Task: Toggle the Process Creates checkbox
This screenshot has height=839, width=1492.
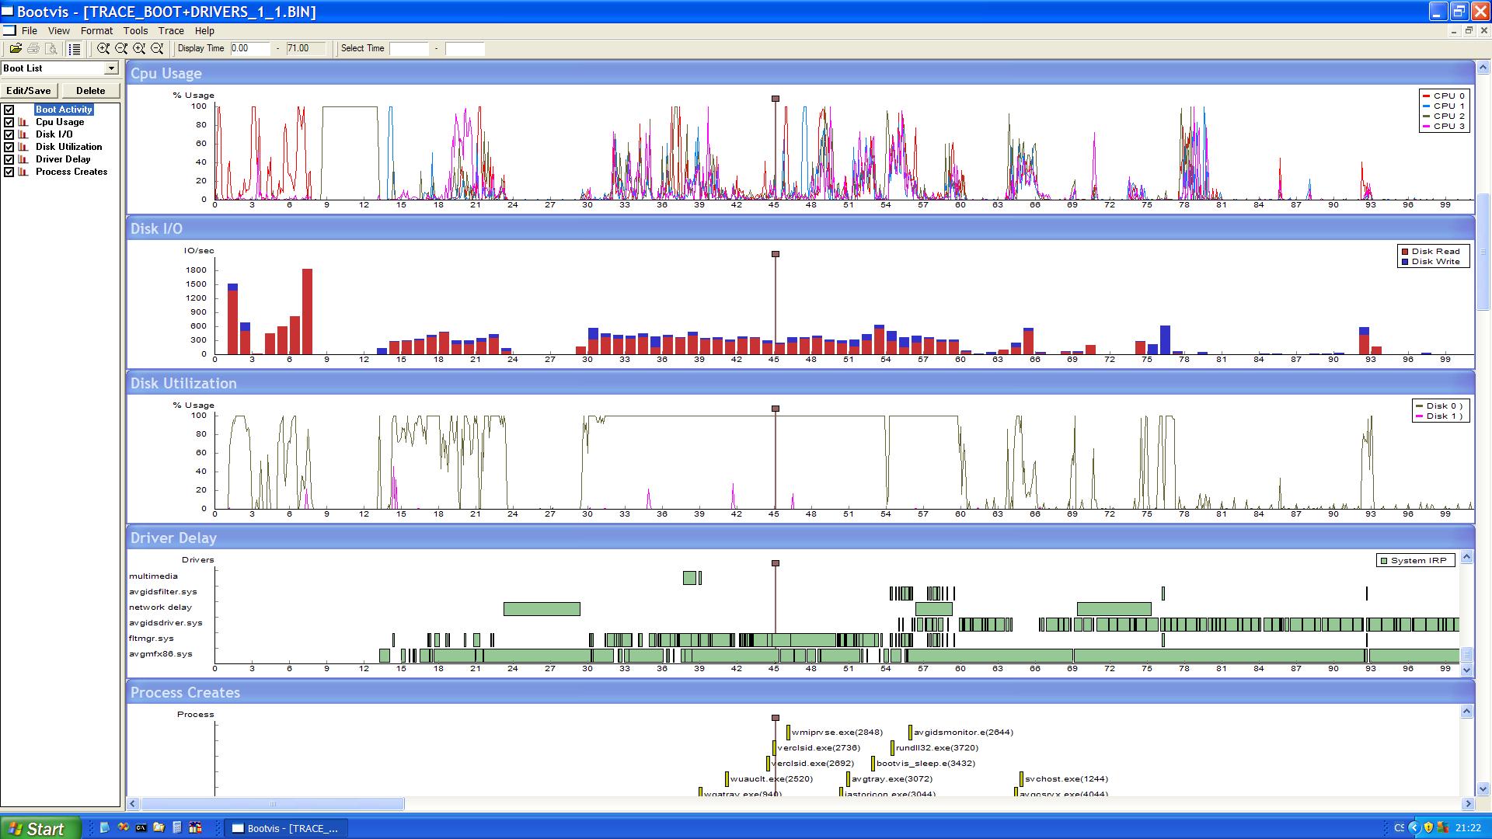Action: pos(9,172)
